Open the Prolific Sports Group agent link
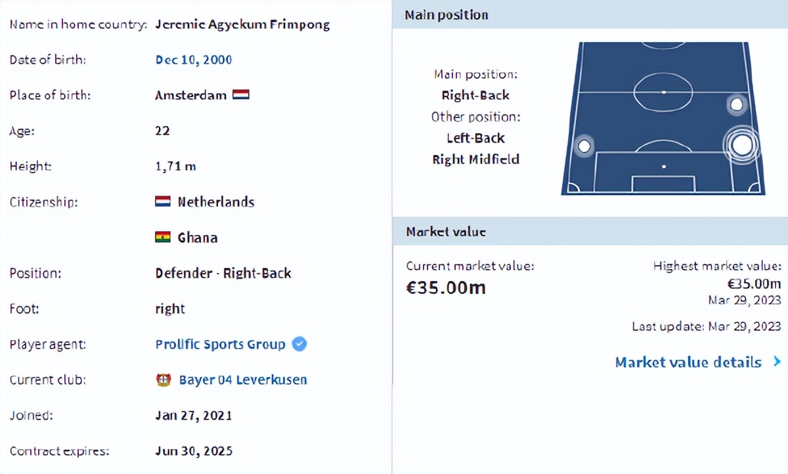Viewport: 788px width, 474px height. [x=220, y=344]
